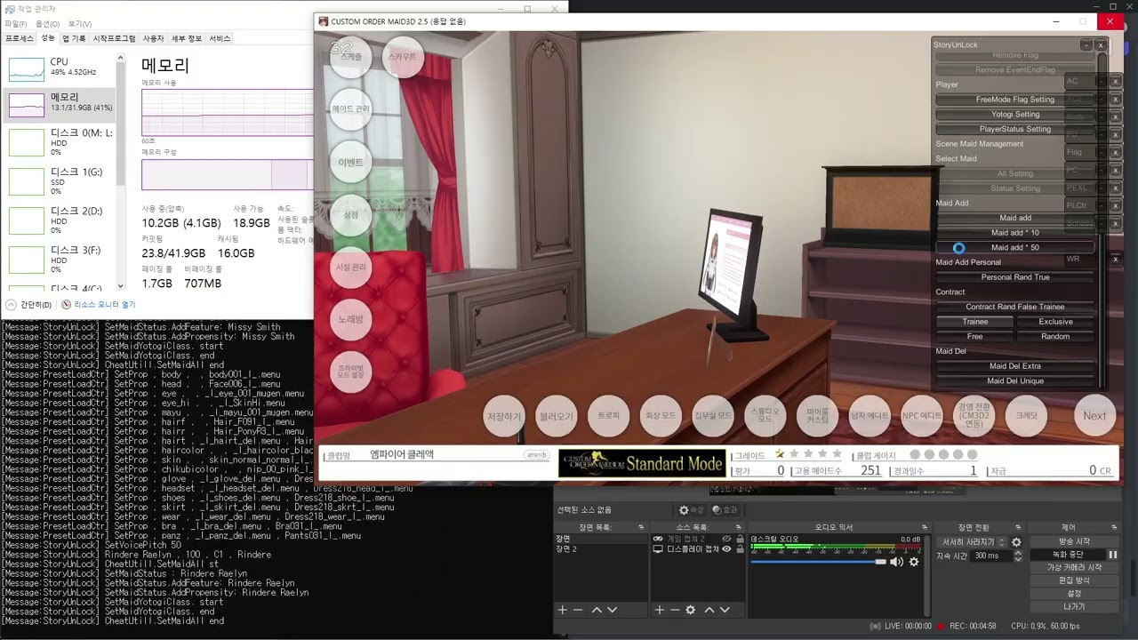Pop out the OBS 오디오 믹서 dock
This screenshot has width=1138, height=640.
click(x=925, y=527)
